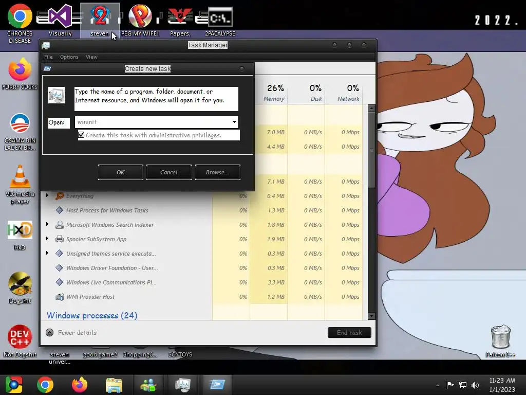Screen dimensions: 526x395
Task: Open the OSAMA BIN LADEN BR... desktop icon
Action: 20,132
